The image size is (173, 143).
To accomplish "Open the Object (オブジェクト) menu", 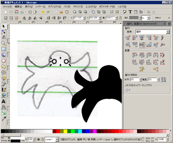I will (55, 7).
